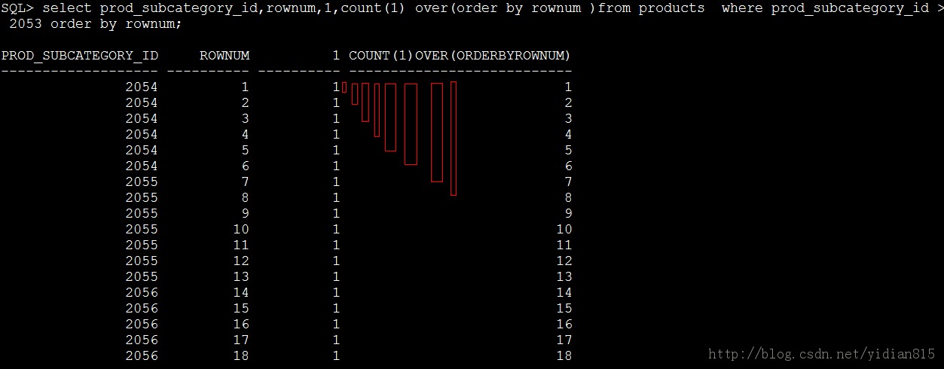This screenshot has width=944, height=369.
Task: Click 2054 in the row with ROWNUM 3
Action: 142,119
